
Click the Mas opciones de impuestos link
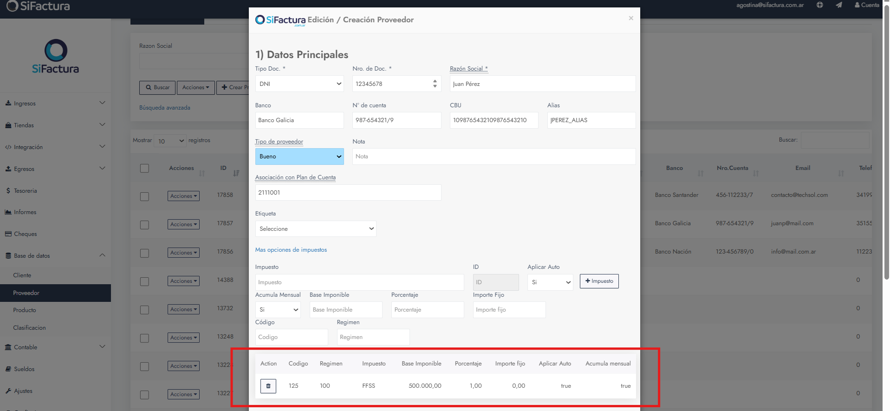pyautogui.click(x=291, y=250)
